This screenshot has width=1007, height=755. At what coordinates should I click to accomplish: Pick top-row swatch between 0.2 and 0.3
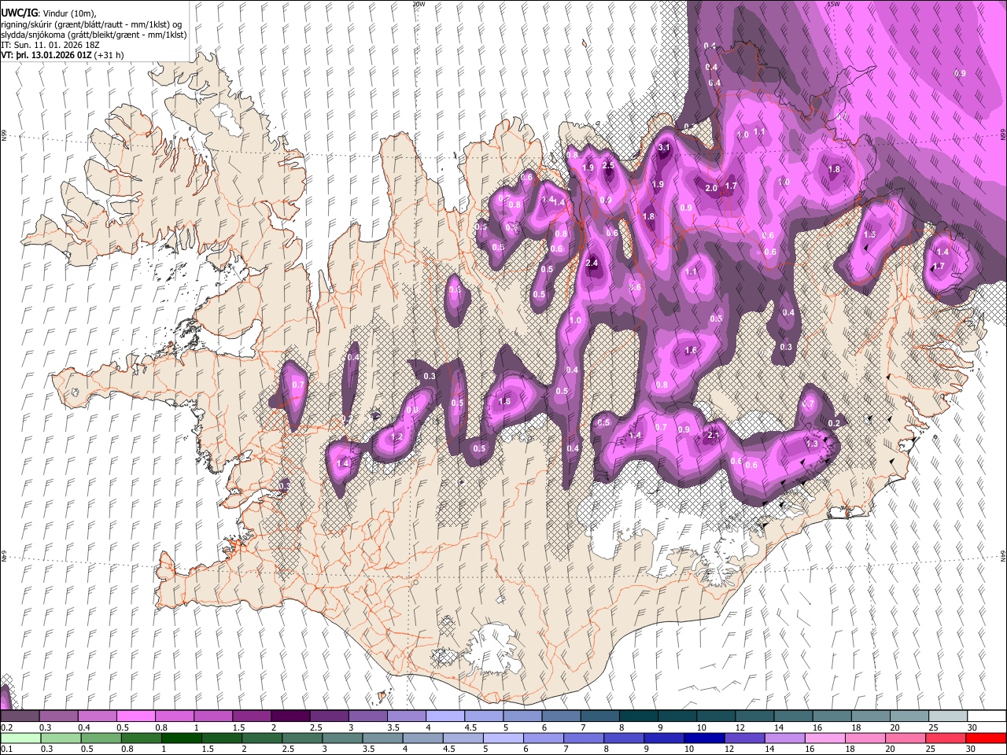point(20,716)
